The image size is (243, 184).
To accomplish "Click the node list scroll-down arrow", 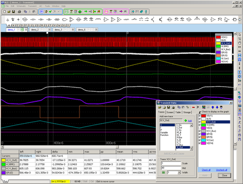I will click(x=191, y=149).
